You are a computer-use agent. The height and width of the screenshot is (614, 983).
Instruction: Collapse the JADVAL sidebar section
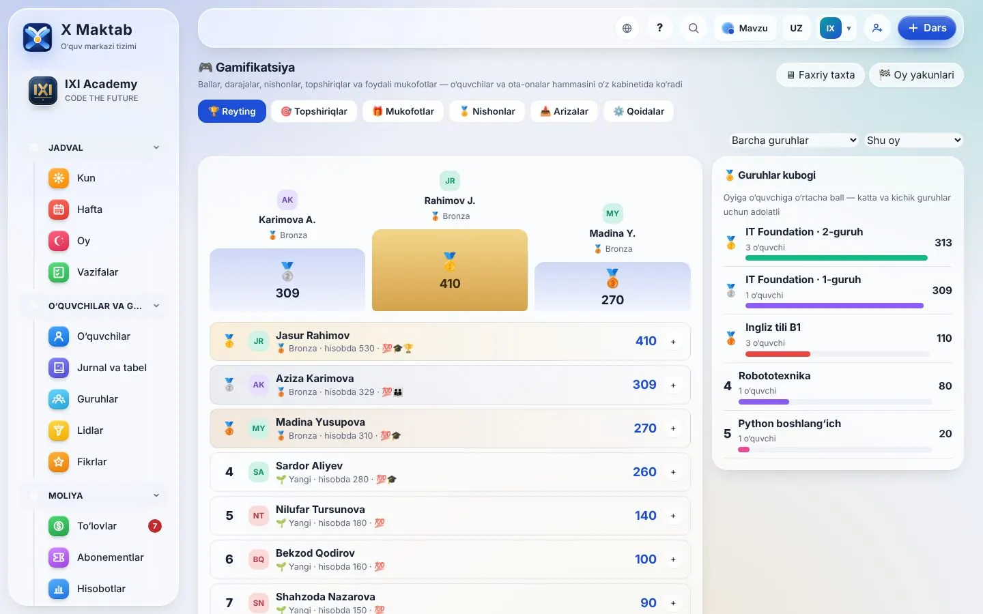[x=95, y=147]
